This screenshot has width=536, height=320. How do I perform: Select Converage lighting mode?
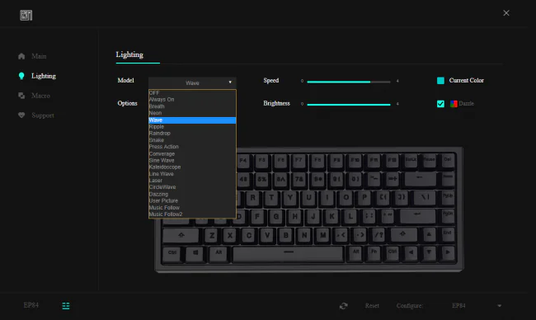pyautogui.click(x=192, y=154)
